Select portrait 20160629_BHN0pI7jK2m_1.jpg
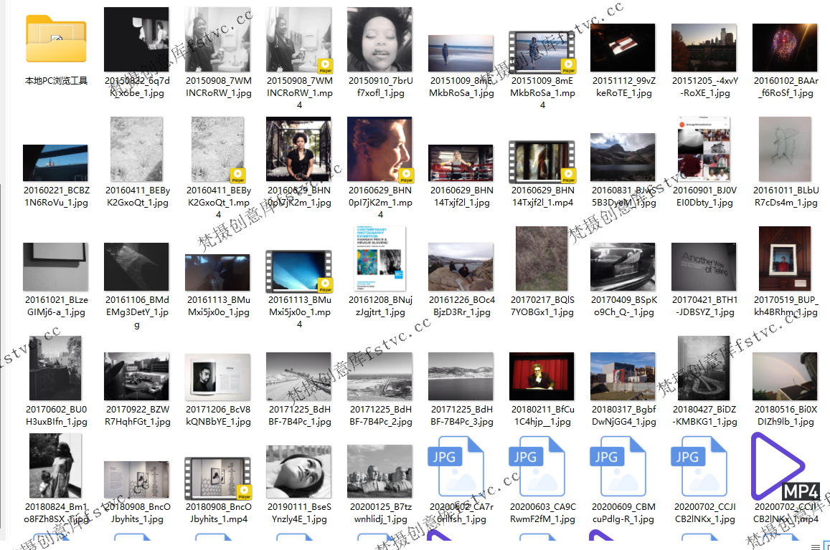The image size is (830, 550). tap(299, 149)
